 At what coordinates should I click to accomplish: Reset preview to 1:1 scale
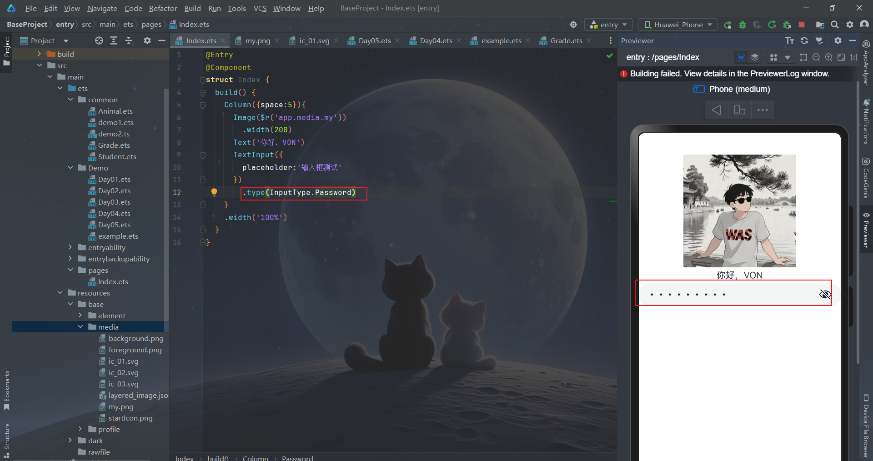(x=853, y=57)
